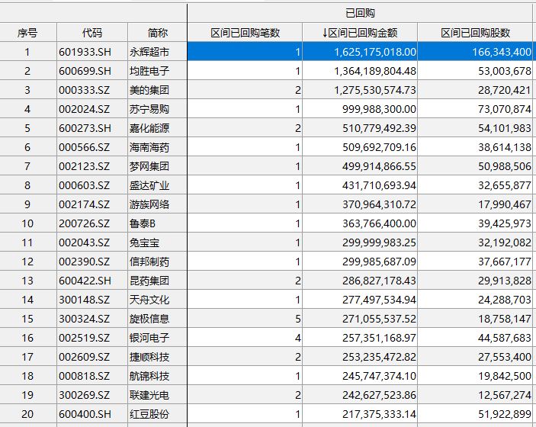This screenshot has height=427, width=536.
Task: Select stock name 均胜电子
Action: (x=149, y=71)
